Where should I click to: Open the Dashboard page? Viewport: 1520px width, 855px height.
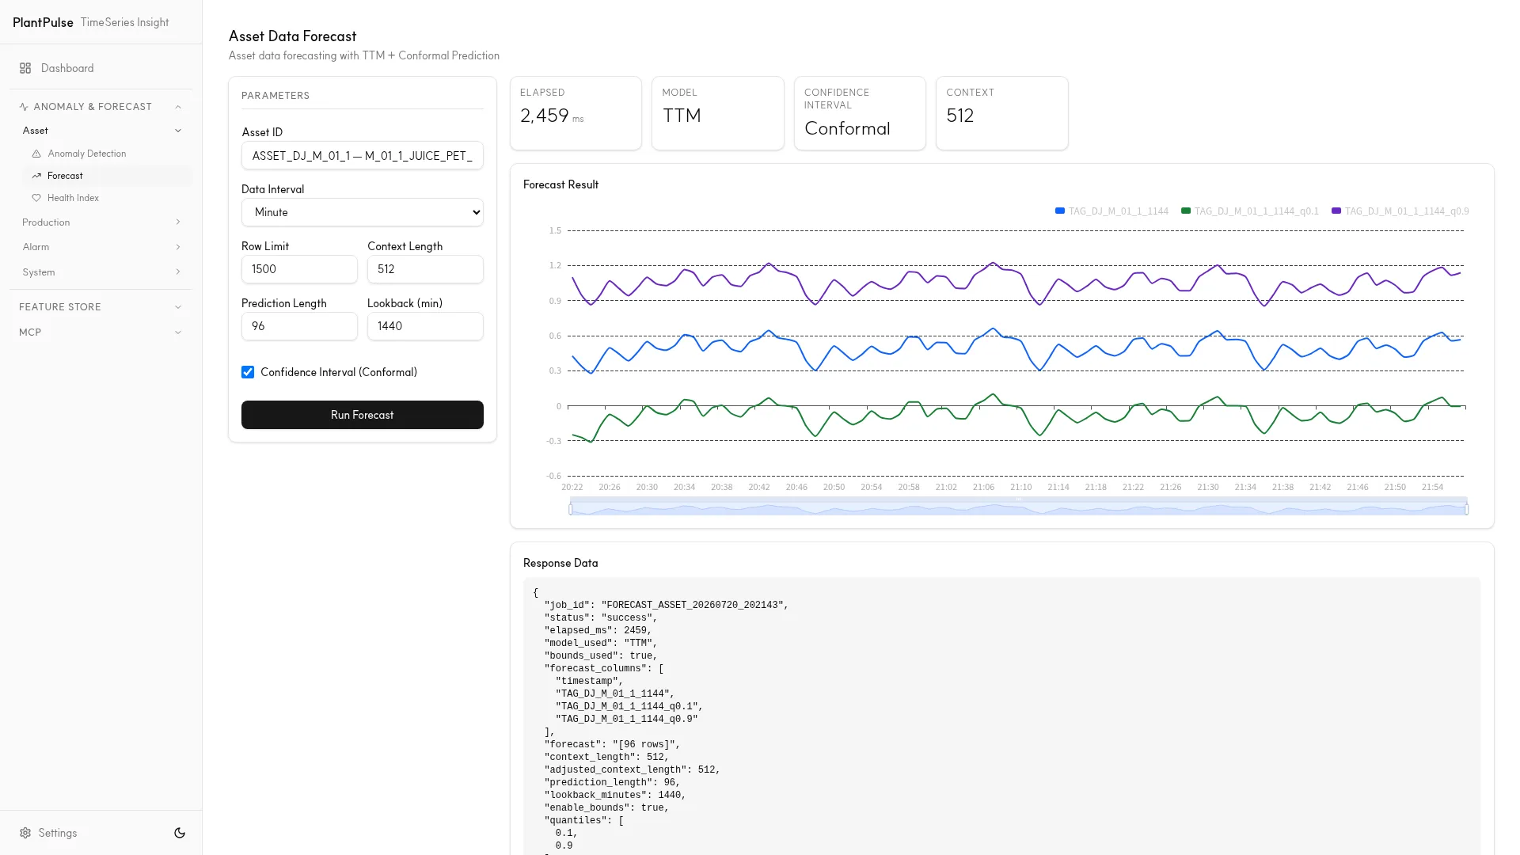point(101,68)
